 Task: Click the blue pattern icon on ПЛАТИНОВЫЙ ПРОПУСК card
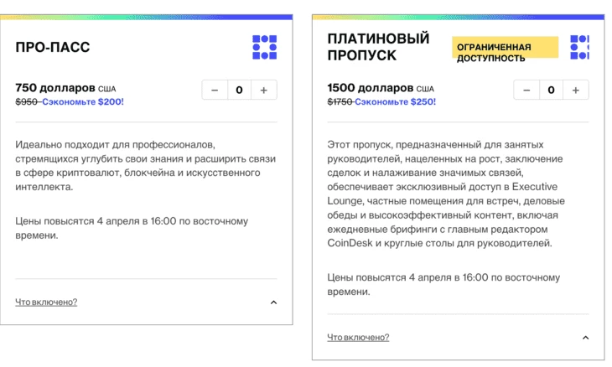(x=579, y=47)
